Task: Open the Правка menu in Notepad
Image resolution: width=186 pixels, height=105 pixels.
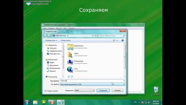Action: [51, 28]
